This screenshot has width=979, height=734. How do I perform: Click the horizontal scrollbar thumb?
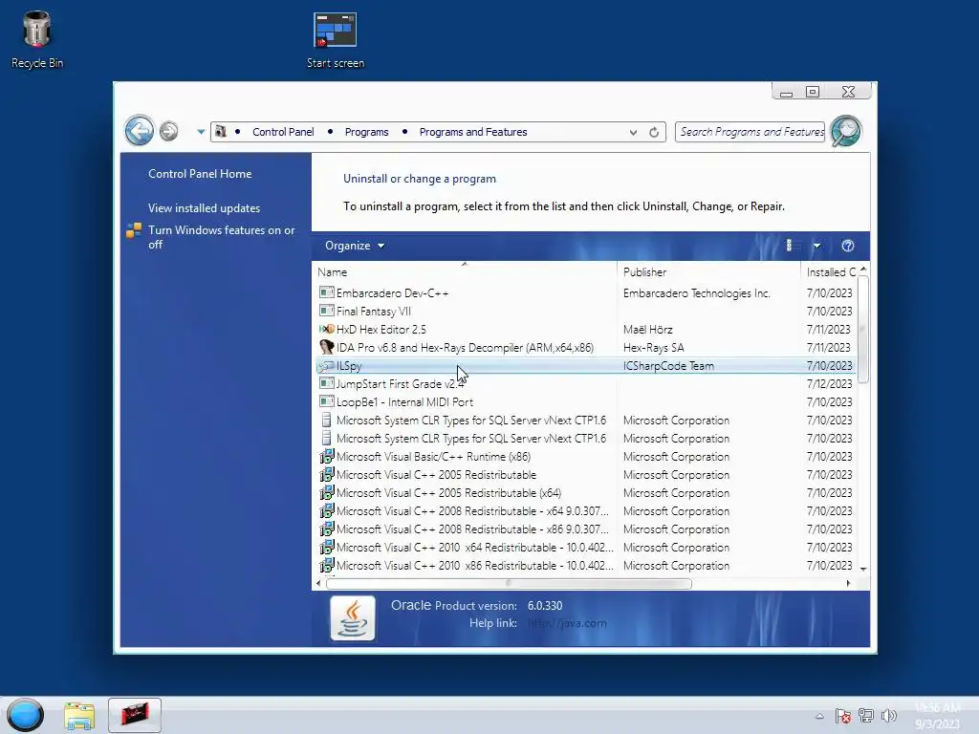pos(509,584)
